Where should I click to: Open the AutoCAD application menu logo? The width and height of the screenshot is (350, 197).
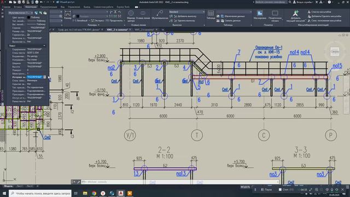pyautogui.click(x=2, y=2)
